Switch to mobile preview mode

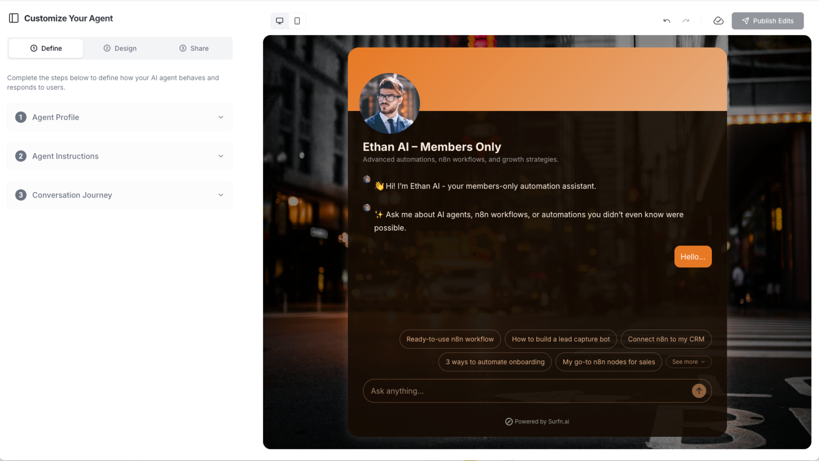297,20
